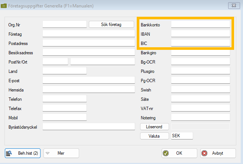Open the Valuta selector button
Viewport: 243px width, 164px height.
click(x=155, y=136)
